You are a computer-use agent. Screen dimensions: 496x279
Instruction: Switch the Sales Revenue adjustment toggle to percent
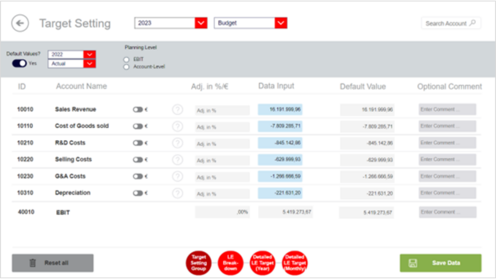point(139,110)
